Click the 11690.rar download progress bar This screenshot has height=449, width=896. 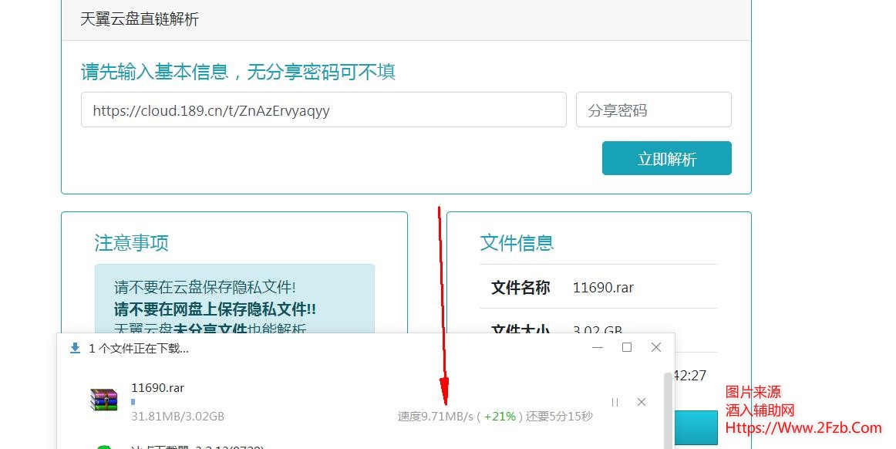pyautogui.click(x=133, y=402)
